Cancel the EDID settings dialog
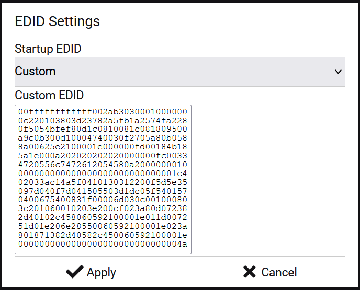 tap(270, 272)
